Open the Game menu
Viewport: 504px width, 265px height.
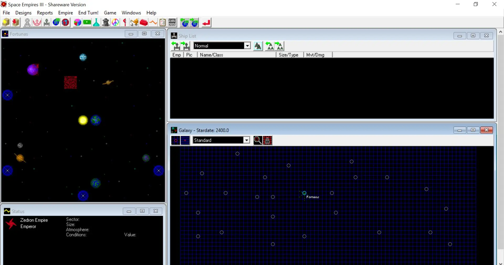pyautogui.click(x=110, y=13)
